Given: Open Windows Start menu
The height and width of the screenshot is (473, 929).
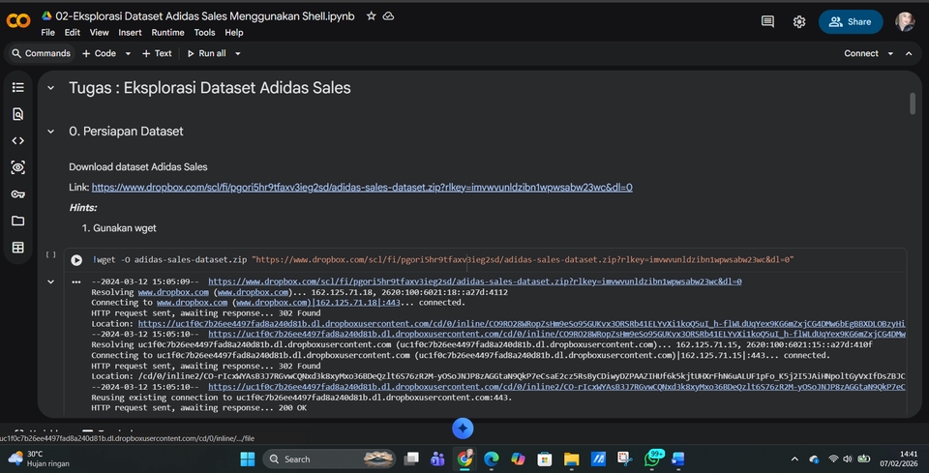Looking at the screenshot, I should [x=248, y=458].
